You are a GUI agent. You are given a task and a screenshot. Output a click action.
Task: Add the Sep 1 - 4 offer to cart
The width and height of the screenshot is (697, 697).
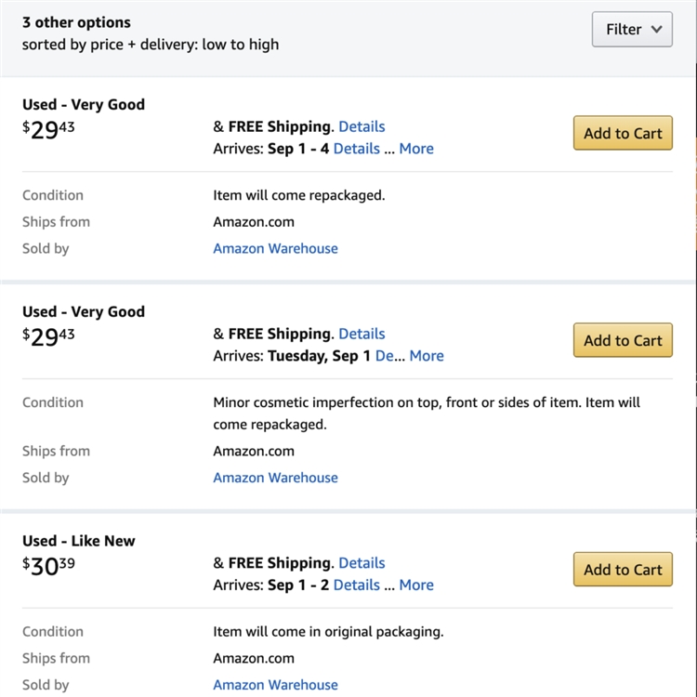tap(623, 133)
